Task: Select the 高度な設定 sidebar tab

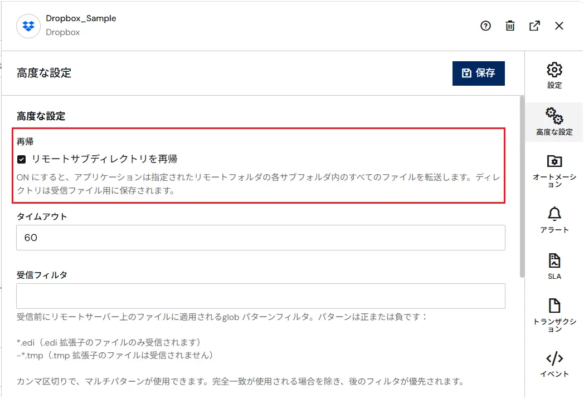Action: [554, 122]
